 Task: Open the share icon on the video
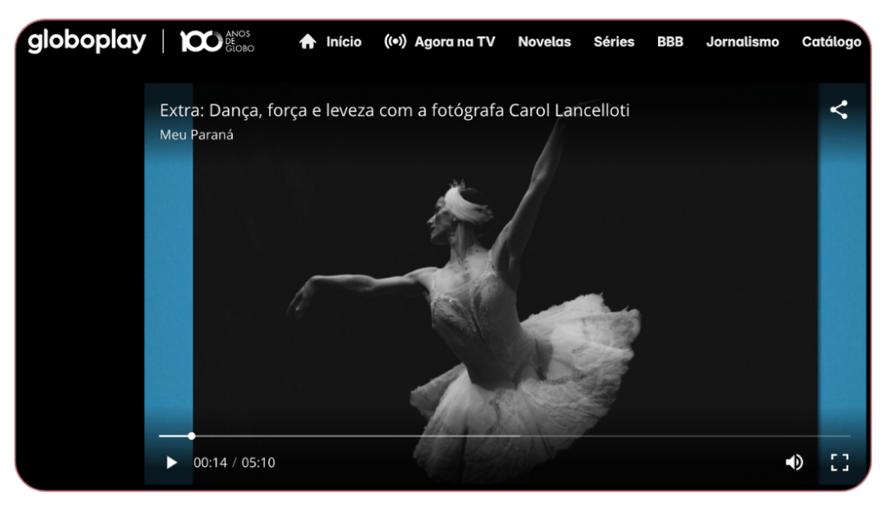[839, 110]
